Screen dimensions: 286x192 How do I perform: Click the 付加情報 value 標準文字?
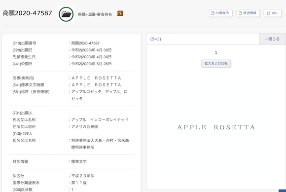click(79, 161)
